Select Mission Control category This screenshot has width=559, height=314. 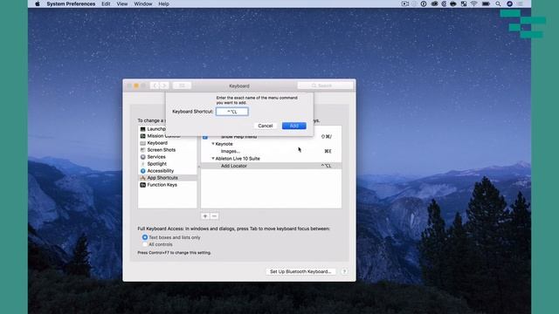pyautogui.click(x=167, y=136)
